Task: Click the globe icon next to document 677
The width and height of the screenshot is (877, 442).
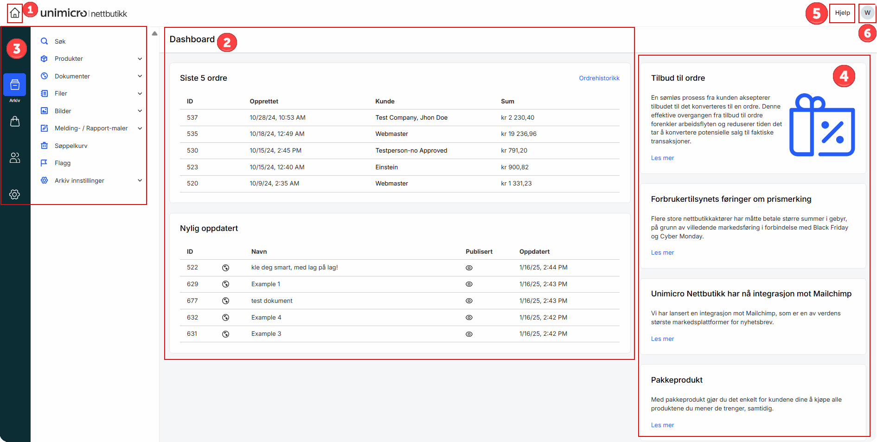Action: click(x=226, y=301)
